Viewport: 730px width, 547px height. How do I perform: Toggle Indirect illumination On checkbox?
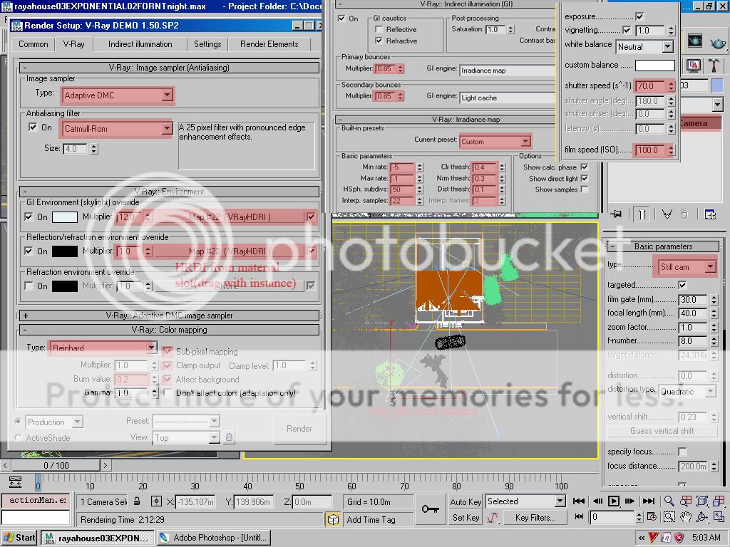pyautogui.click(x=341, y=18)
